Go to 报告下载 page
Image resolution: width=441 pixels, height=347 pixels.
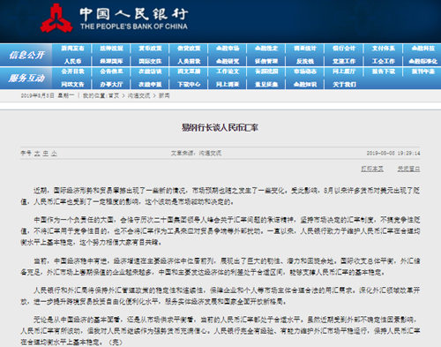[x=384, y=72]
